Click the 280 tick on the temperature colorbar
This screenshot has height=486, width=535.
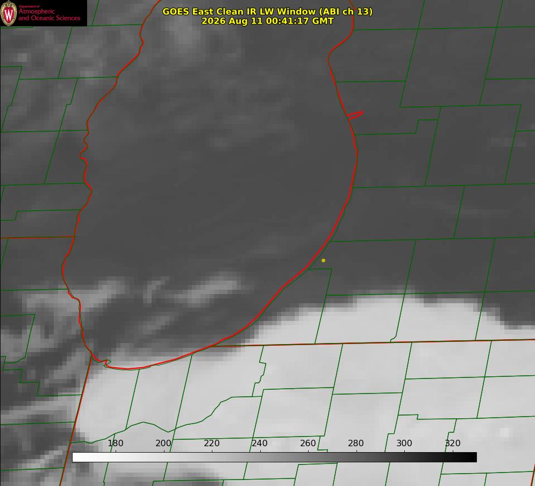[x=356, y=443]
